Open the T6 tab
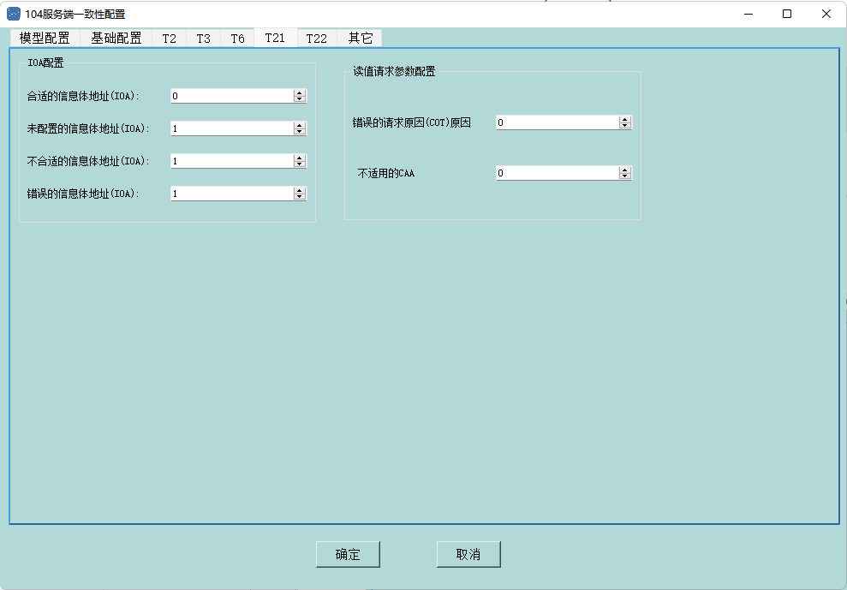This screenshot has height=590, width=847. tap(237, 39)
